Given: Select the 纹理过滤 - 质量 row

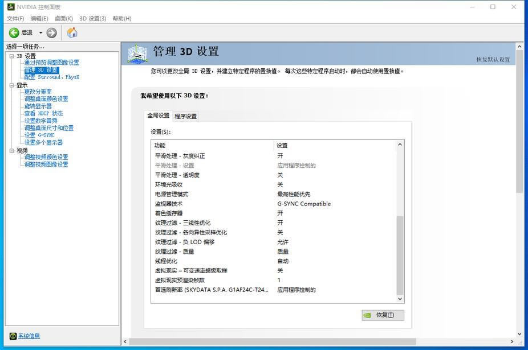Looking at the screenshot, I should [274, 252].
